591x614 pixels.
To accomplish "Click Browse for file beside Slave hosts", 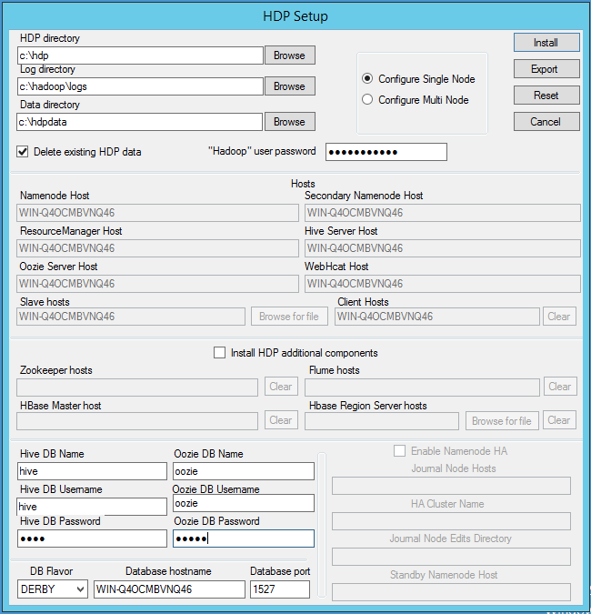I will click(289, 317).
